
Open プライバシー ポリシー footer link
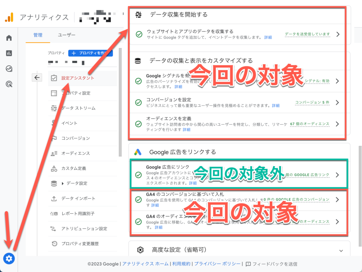coord(217,264)
